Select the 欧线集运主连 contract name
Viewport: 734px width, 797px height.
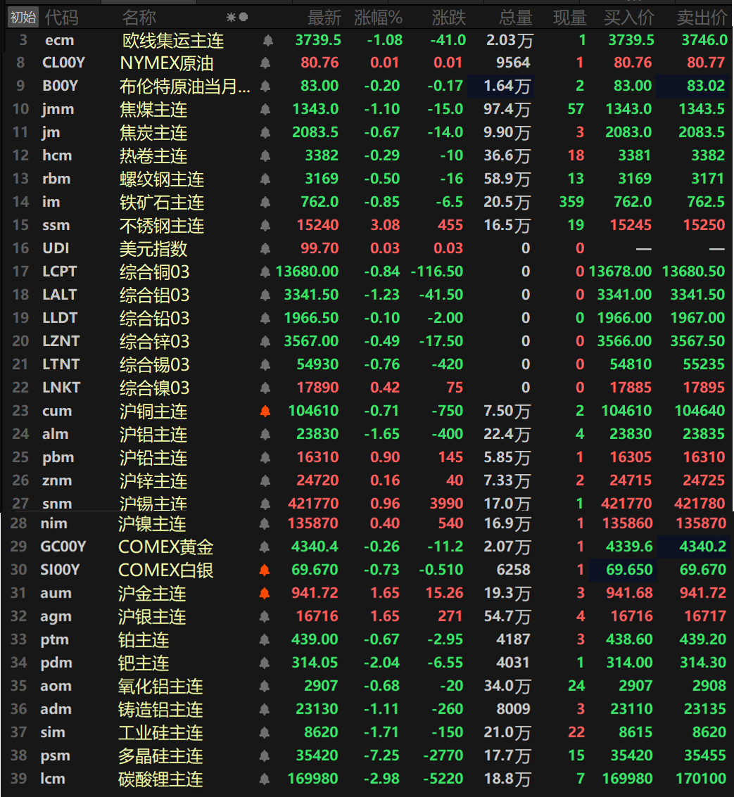pos(173,40)
